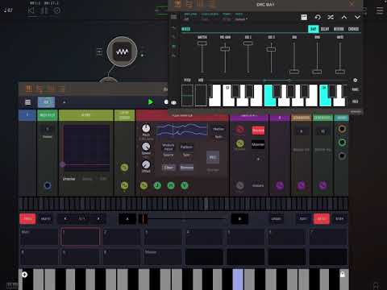Image resolution: width=387 pixels, height=290 pixels.
Task: Switch to the highlighted cyan effects tab
Action: coord(313,29)
